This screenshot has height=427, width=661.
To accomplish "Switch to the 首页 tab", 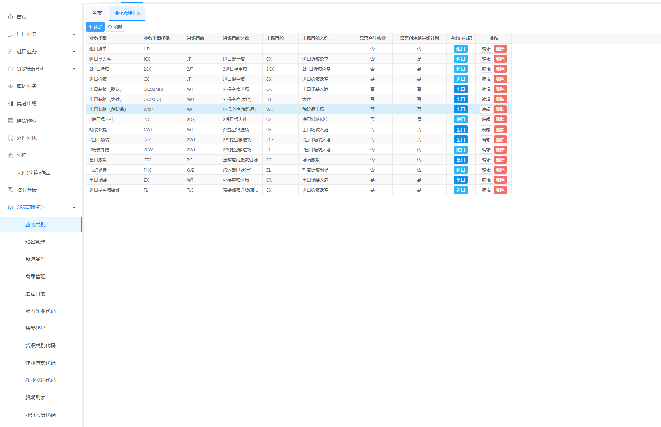I will [x=97, y=13].
